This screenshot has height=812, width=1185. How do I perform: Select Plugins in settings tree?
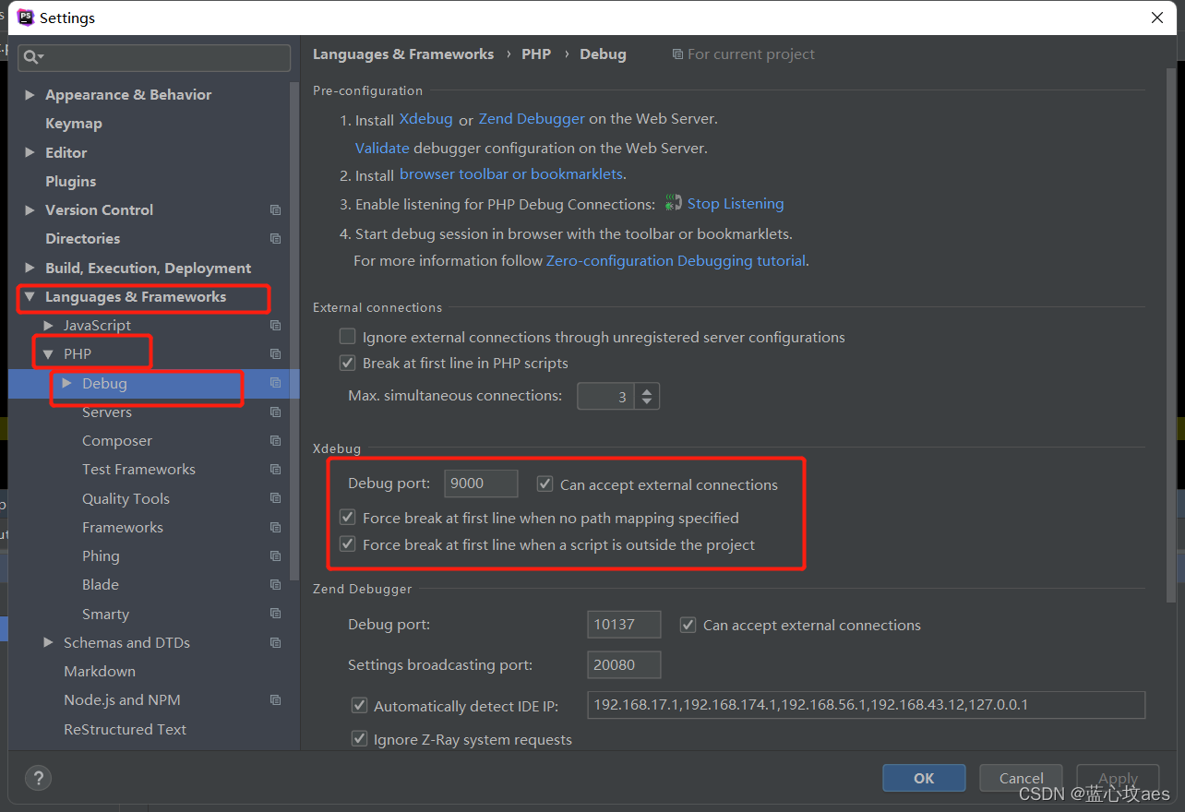coord(71,182)
